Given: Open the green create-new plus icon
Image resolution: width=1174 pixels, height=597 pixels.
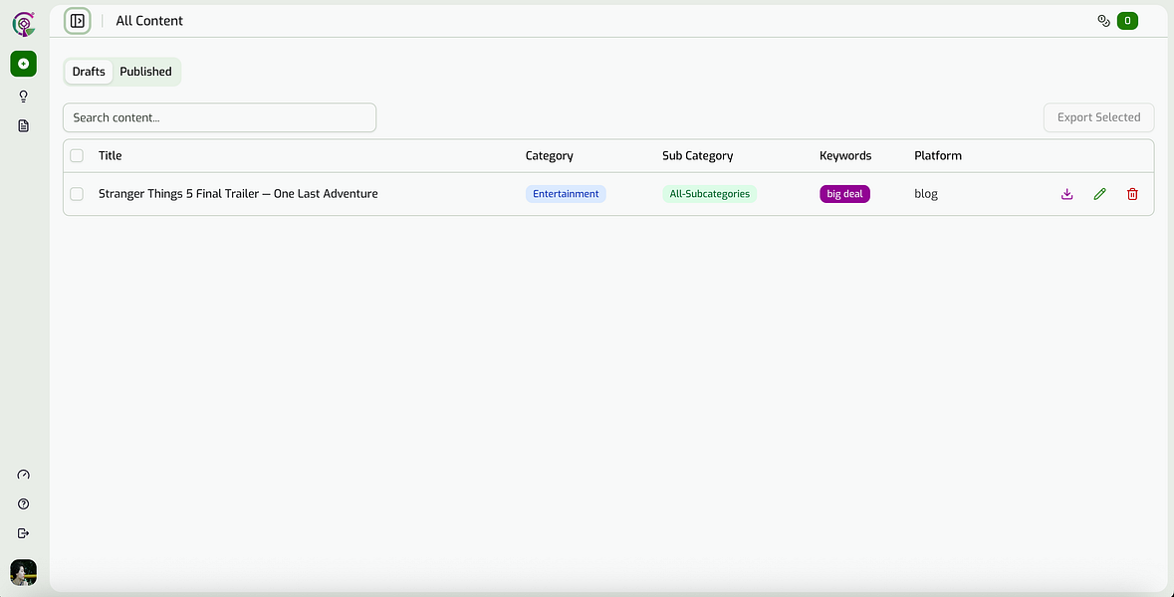Looking at the screenshot, I should [x=23, y=64].
